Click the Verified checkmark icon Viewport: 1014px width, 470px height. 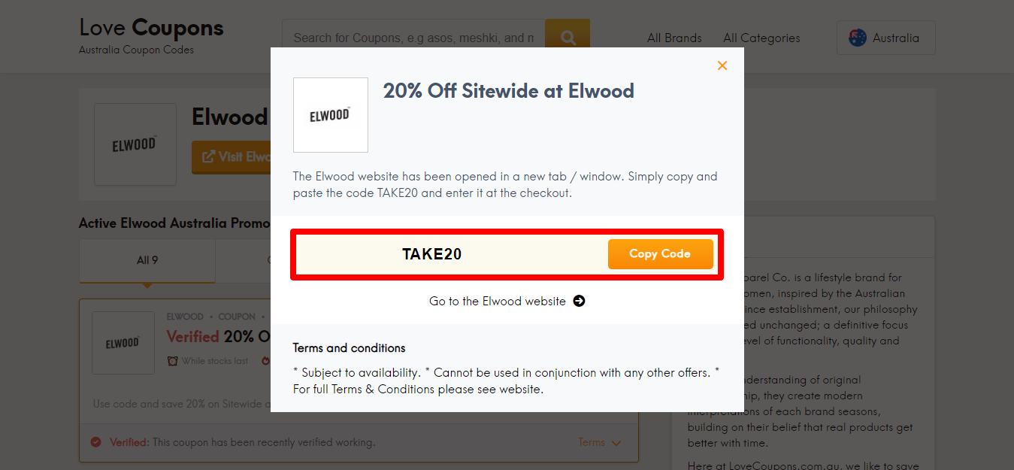pyautogui.click(x=95, y=443)
